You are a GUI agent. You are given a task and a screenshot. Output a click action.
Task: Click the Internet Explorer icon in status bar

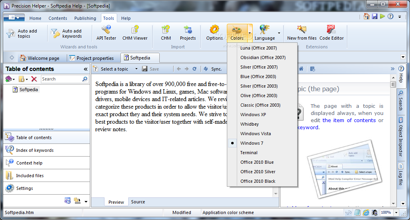pyautogui.click(x=366, y=213)
